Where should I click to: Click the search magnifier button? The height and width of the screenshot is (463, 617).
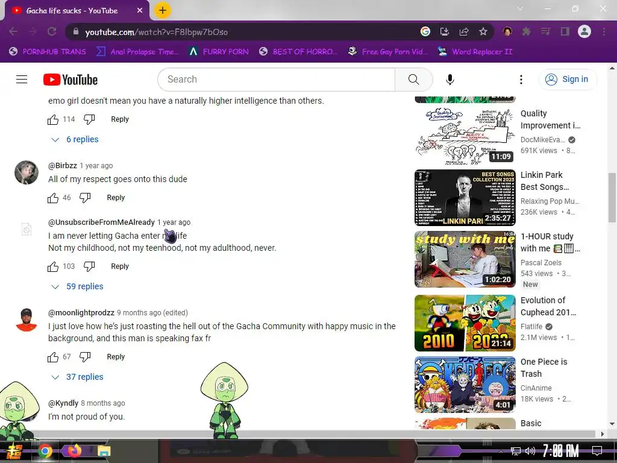click(413, 80)
